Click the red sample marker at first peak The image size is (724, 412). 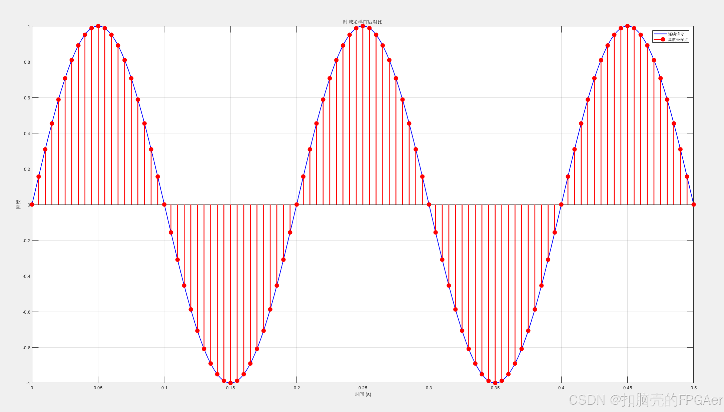pos(98,26)
